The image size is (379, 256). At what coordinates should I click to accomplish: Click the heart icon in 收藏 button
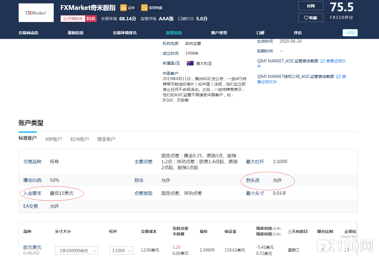point(306,18)
